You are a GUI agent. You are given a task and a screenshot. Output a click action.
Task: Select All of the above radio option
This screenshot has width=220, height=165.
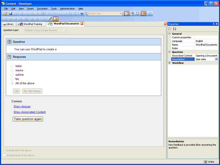click(12, 84)
